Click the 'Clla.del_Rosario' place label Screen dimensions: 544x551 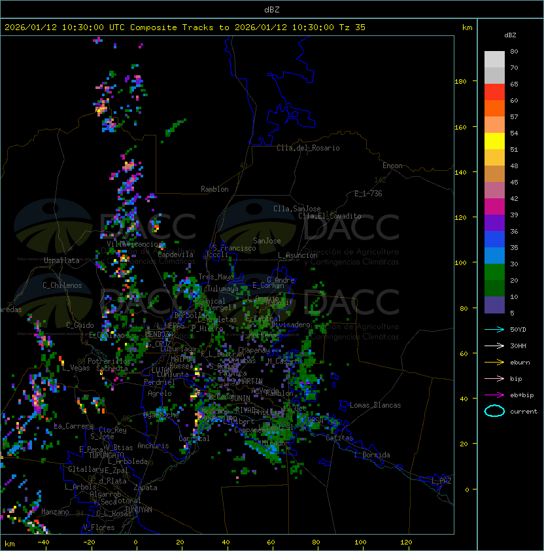tap(308, 148)
